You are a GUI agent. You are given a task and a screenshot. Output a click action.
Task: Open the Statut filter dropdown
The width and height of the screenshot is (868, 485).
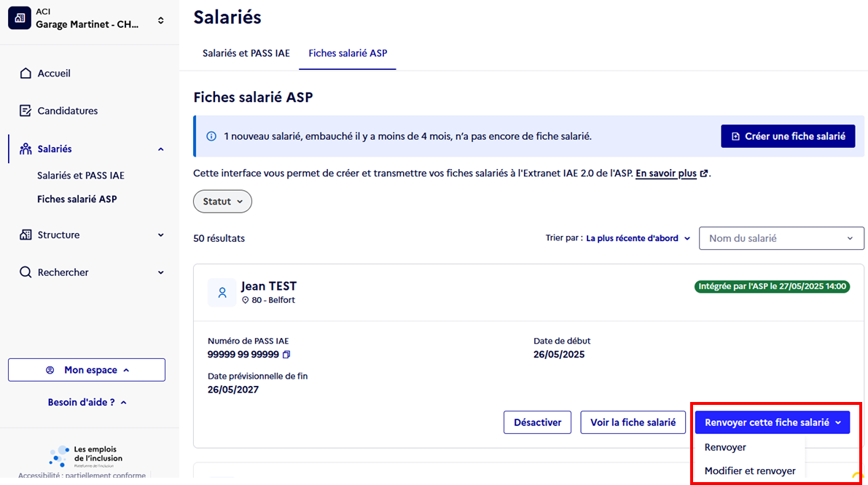[x=222, y=202]
